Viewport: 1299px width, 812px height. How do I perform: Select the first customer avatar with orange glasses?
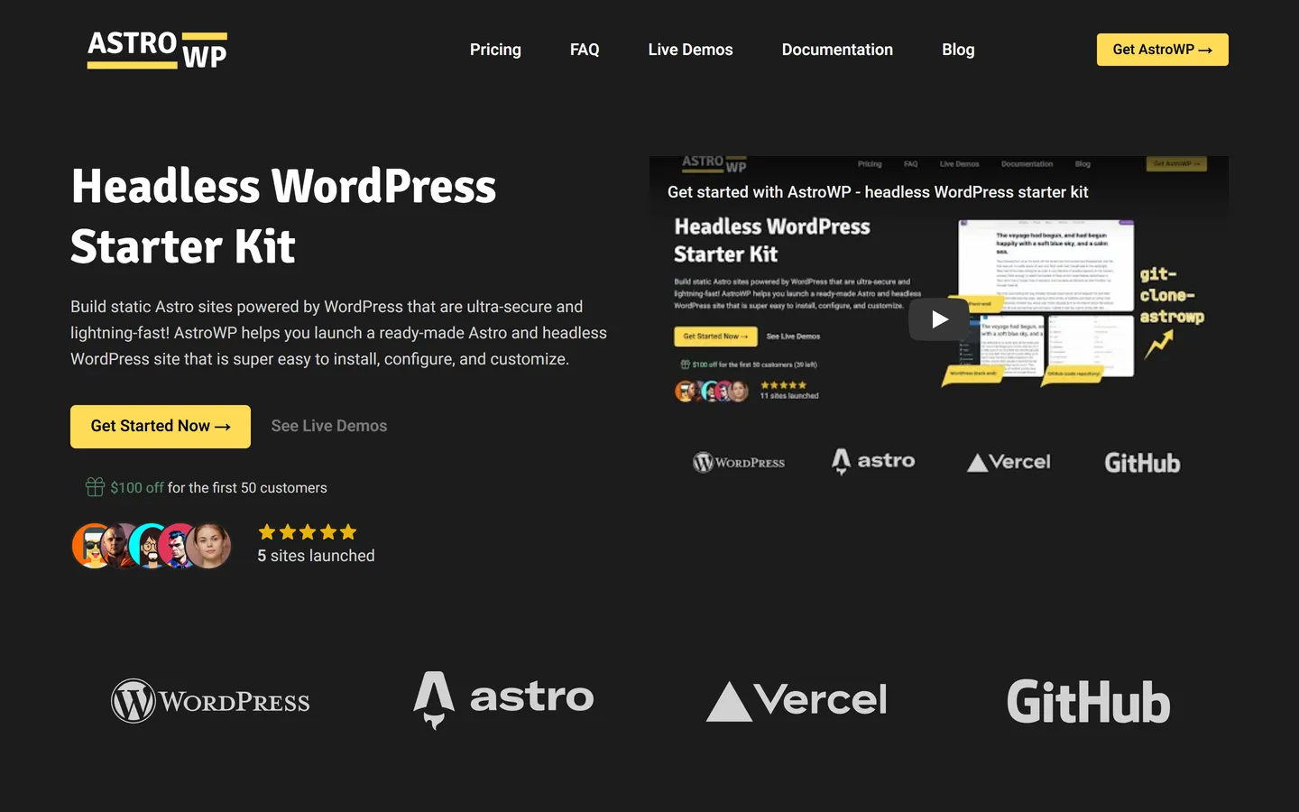click(92, 546)
